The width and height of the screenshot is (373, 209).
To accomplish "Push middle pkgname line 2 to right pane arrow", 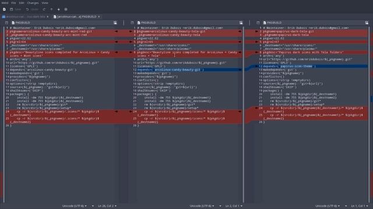I will (240, 31).
